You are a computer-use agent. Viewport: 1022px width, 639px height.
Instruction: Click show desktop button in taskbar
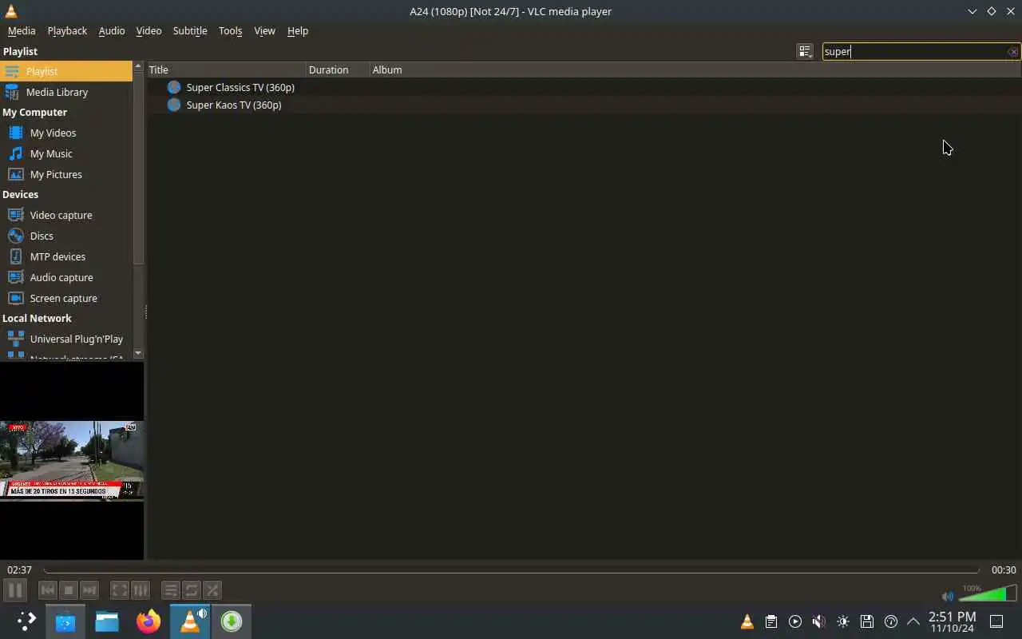pos(996,621)
